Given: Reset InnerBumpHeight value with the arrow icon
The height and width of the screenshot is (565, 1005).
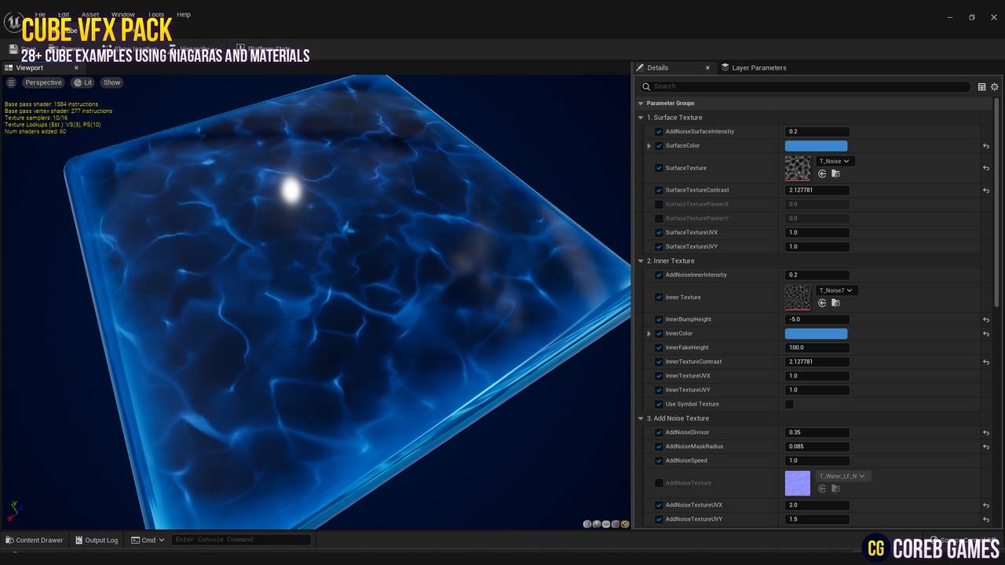Looking at the screenshot, I should (986, 319).
